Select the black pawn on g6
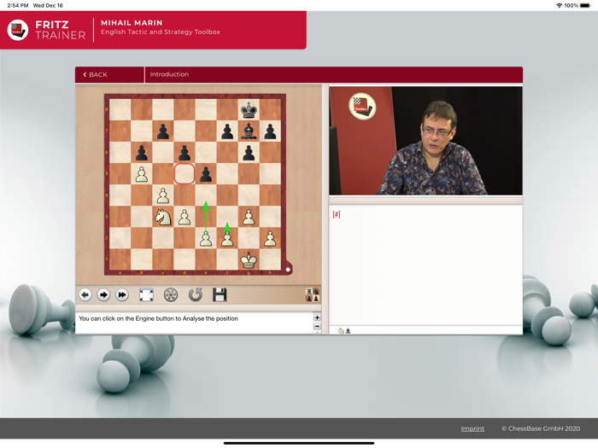This screenshot has height=448, width=598. [x=249, y=153]
